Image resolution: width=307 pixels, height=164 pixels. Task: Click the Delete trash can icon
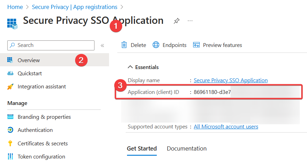(124, 45)
